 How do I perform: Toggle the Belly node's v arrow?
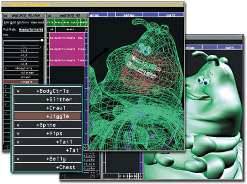pos(18,159)
